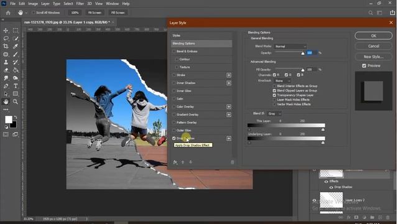398x224 pixels.
Task: Open the Hand tool preset dropdown arrow
Action: pos(26,12)
